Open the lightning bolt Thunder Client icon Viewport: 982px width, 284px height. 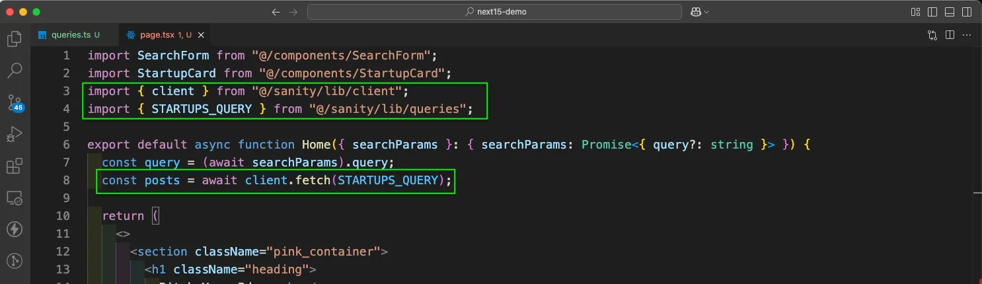point(14,229)
